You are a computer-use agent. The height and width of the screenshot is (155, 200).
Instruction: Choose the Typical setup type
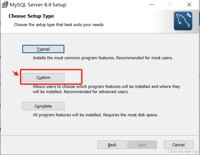43,49
